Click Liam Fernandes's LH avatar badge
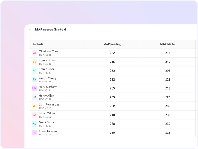198x149 pixels. point(35,106)
